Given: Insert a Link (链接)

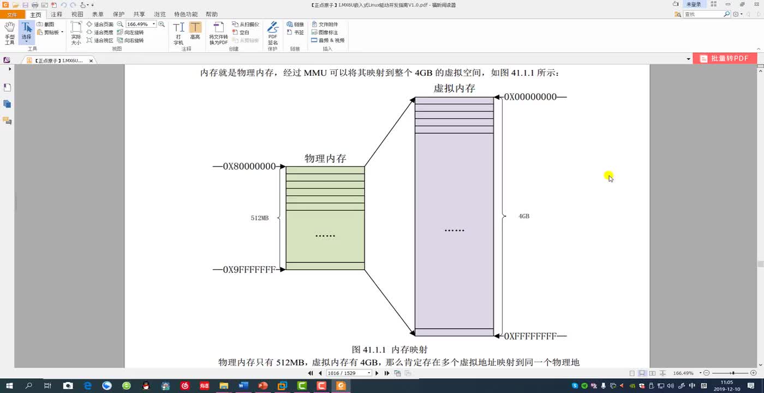Looking at the screenshot, I should (x=295, y=25).
